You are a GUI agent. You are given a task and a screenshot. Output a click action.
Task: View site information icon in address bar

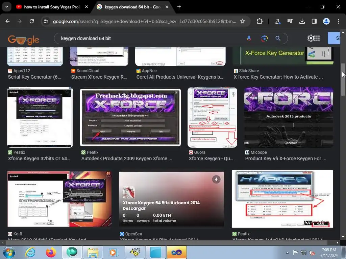[x=46, y=21]
